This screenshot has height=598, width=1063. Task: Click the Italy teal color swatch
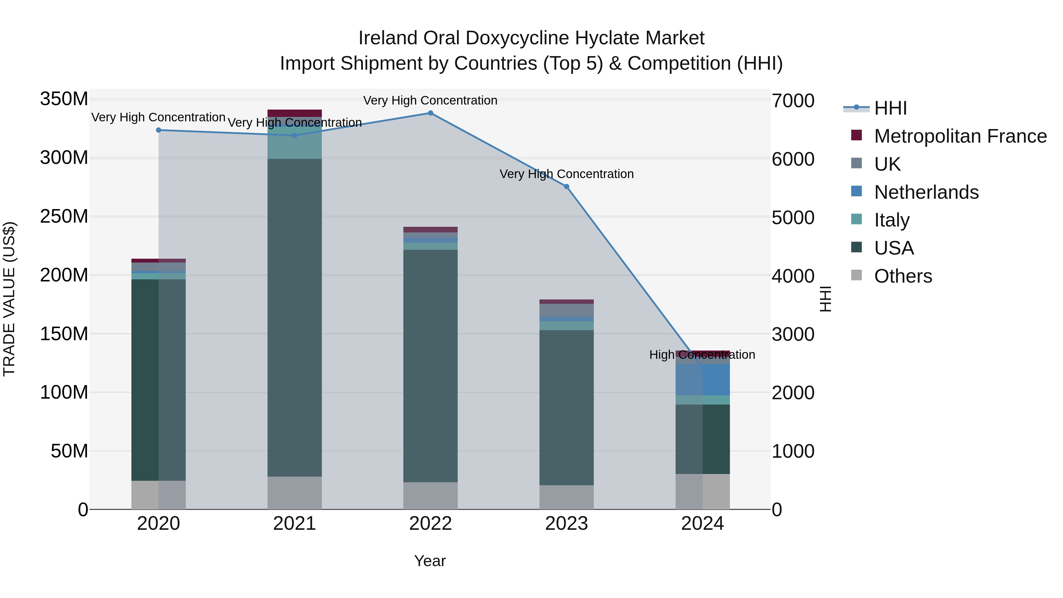(856, 219)
